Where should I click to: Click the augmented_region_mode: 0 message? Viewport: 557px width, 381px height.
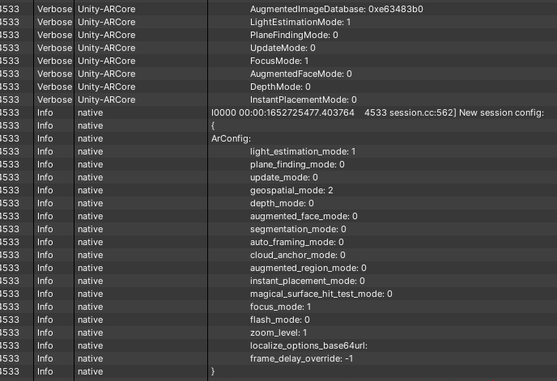[x=308, y=268]
